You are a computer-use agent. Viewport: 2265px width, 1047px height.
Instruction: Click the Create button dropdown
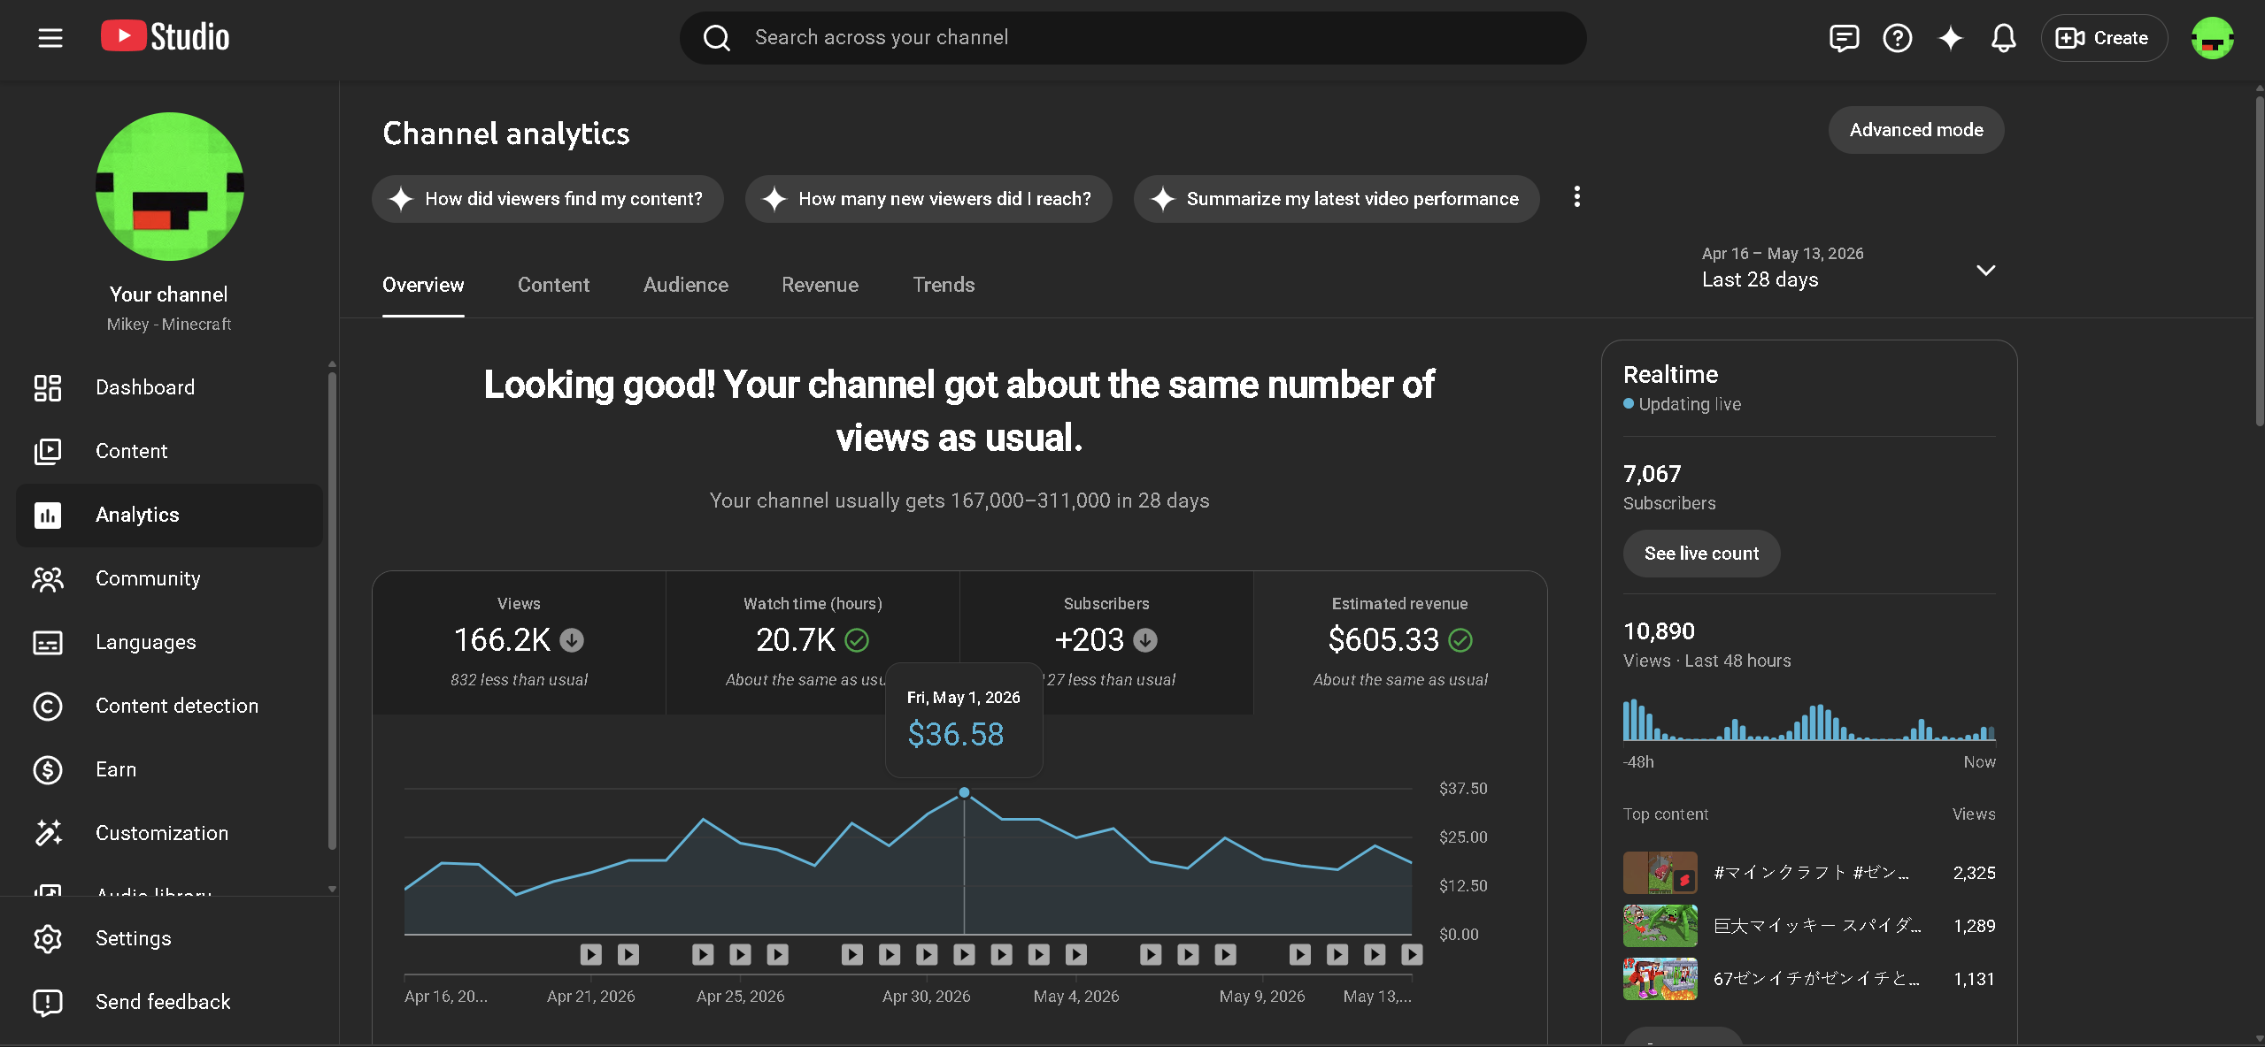click(x=2103, y=38)
